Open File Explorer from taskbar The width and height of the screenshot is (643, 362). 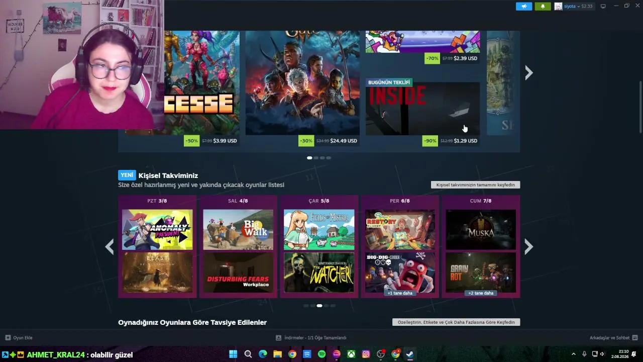[x=277, y=354]
